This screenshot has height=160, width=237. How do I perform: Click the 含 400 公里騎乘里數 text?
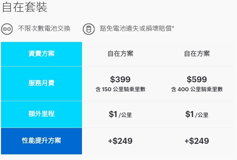coord(197,89)
